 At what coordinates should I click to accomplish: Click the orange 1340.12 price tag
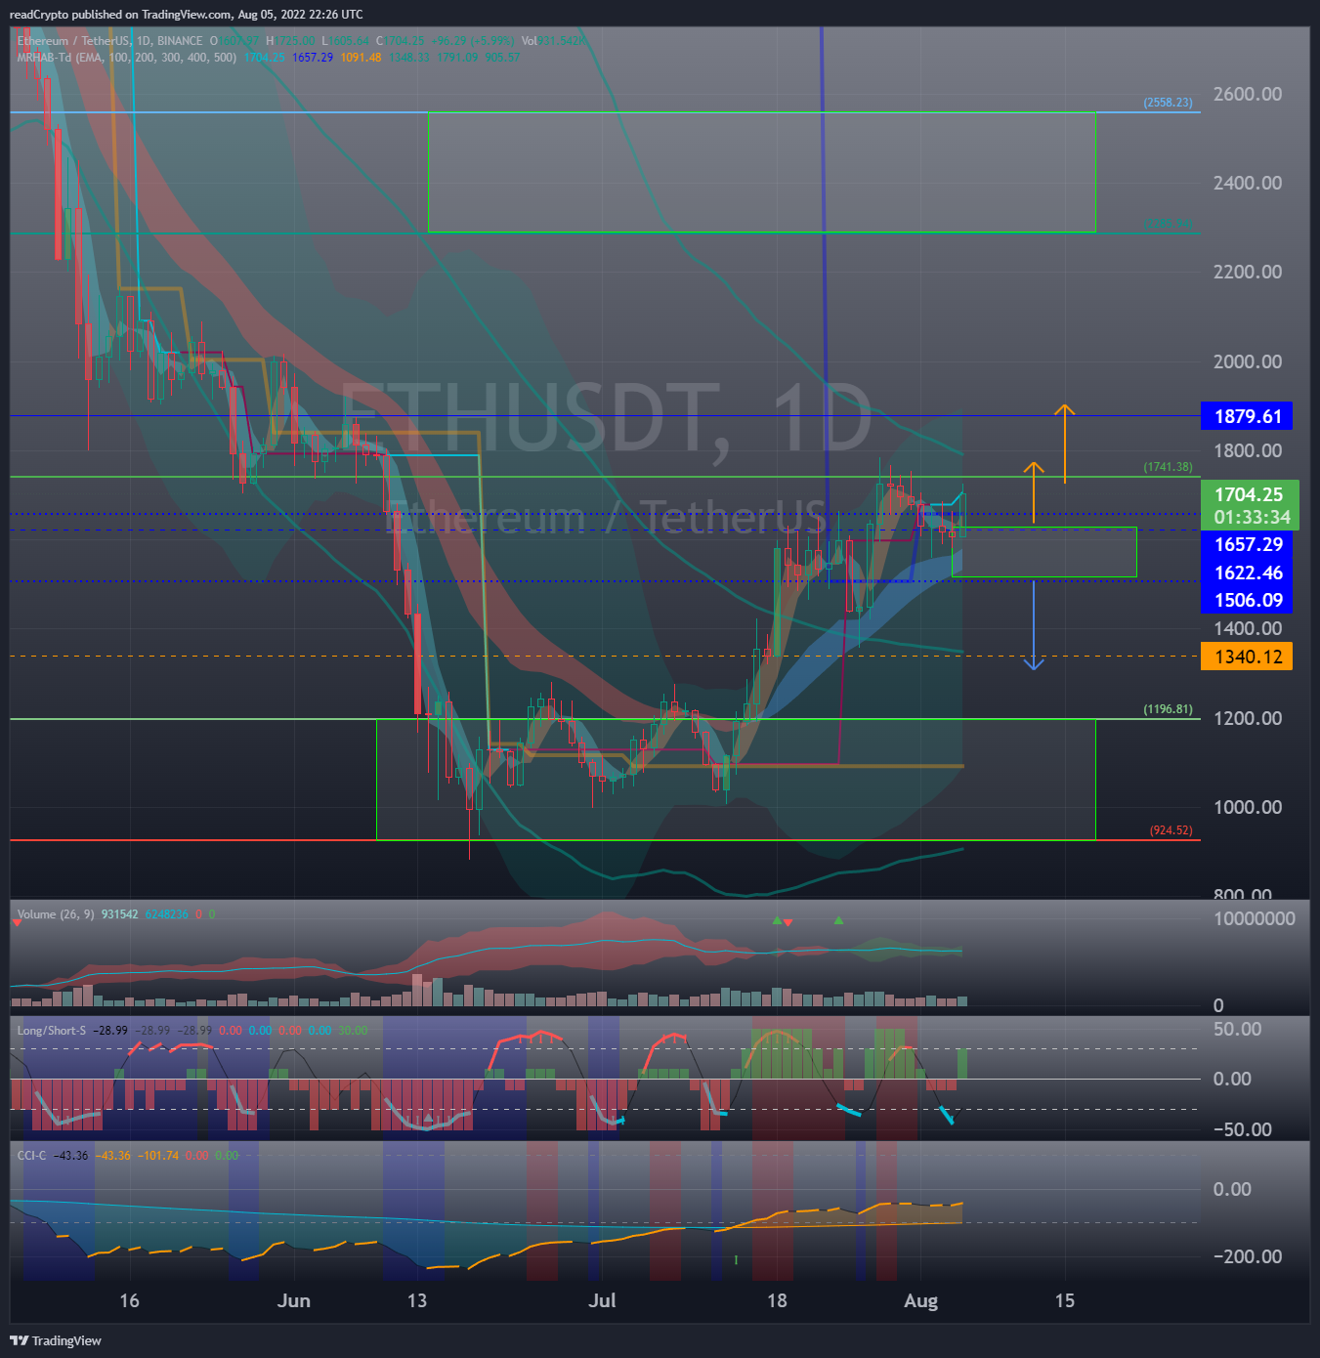tap(1247, 657)
